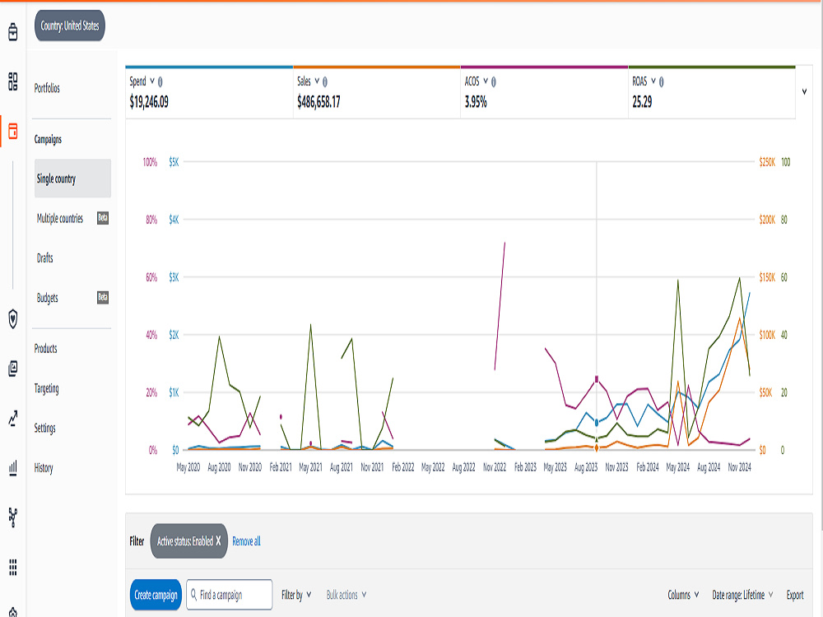The width and height of the screenshot is (823, 617).
Task: Open Portfolios in the side menu
Action: 47,88
